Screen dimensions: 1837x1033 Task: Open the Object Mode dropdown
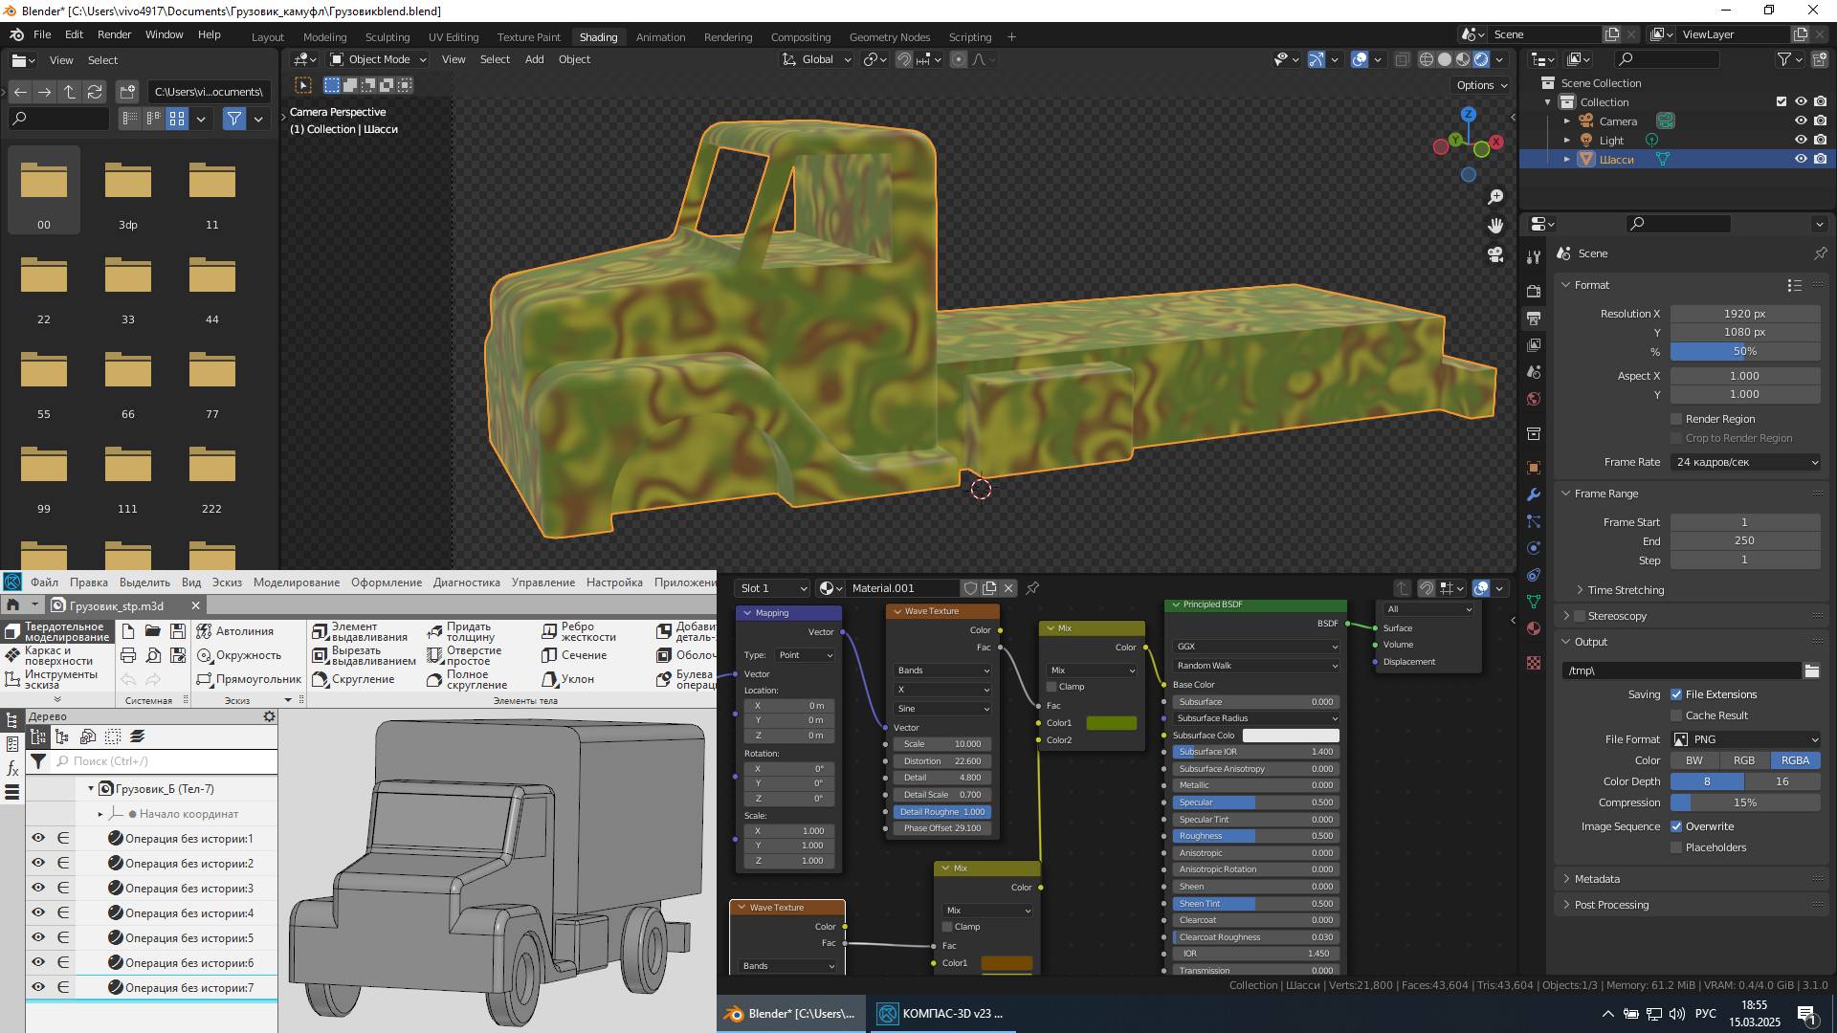tap(377, 59)
